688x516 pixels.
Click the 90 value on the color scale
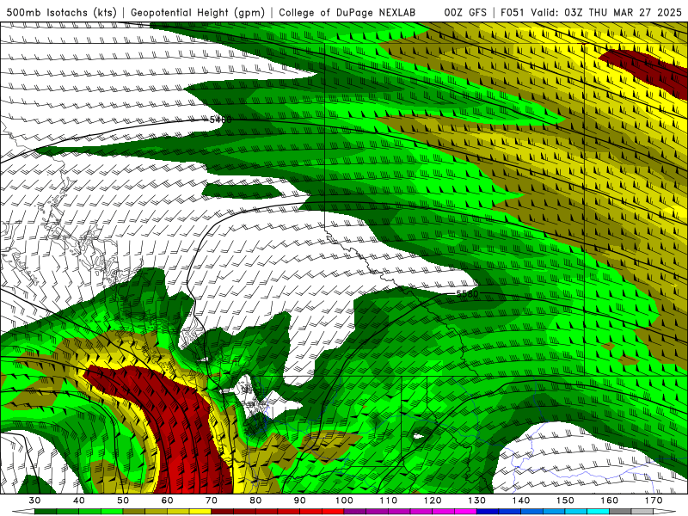(300, 501)
